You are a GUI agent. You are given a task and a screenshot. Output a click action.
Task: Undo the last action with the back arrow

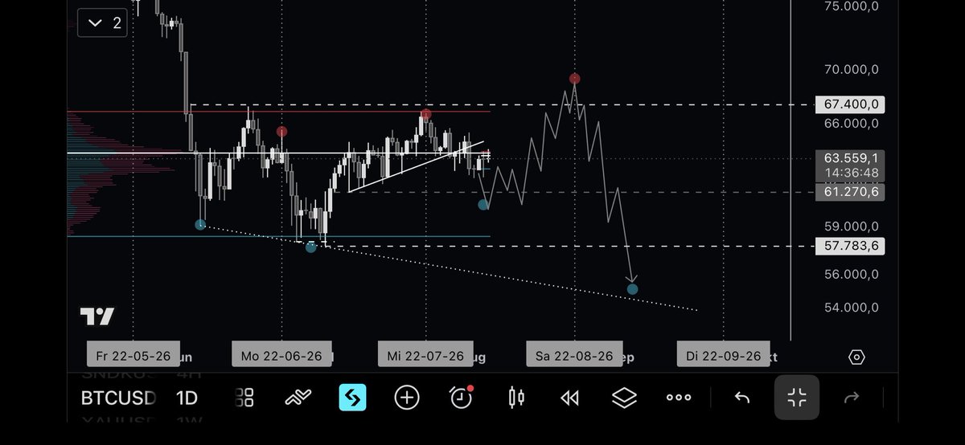point(742,398)
